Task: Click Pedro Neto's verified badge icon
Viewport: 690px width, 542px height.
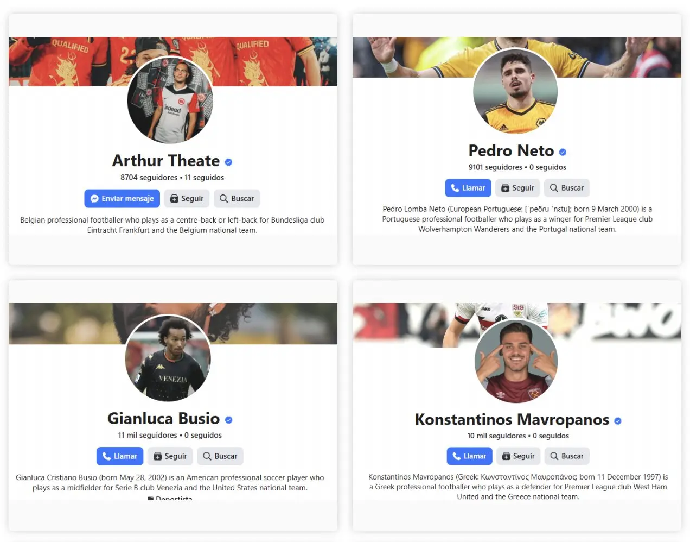Action: click(x=563, y=152)
